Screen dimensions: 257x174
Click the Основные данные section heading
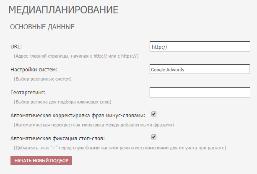click(42, 27)
